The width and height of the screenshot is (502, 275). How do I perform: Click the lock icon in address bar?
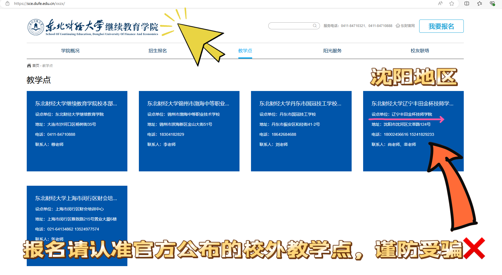(7, 3)
